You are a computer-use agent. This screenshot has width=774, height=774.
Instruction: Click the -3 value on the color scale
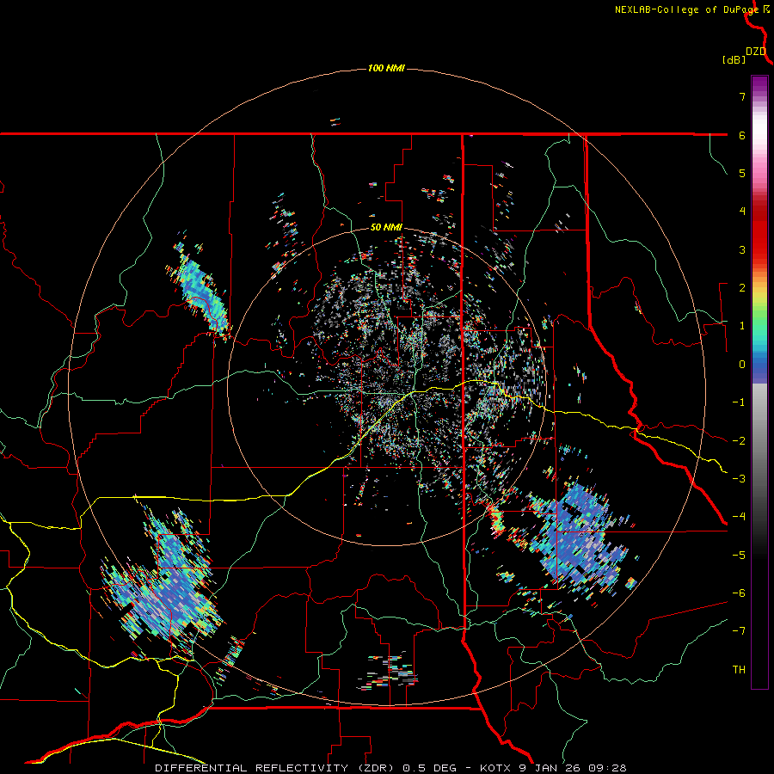click(739, 479)
